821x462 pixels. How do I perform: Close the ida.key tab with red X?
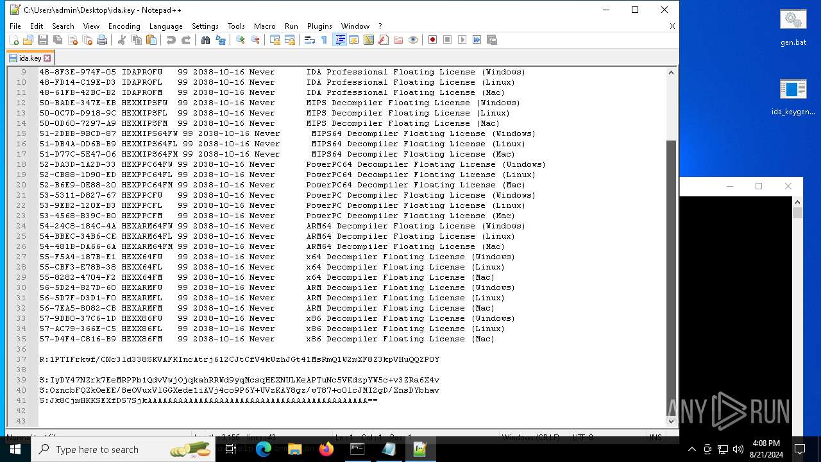(47, 58)
